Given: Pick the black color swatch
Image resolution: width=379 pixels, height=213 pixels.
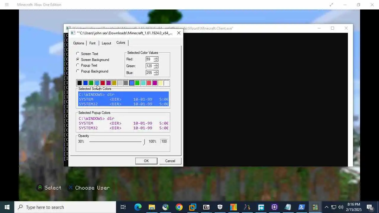Looking at the screenshot, I should click(x=80, y=83).
